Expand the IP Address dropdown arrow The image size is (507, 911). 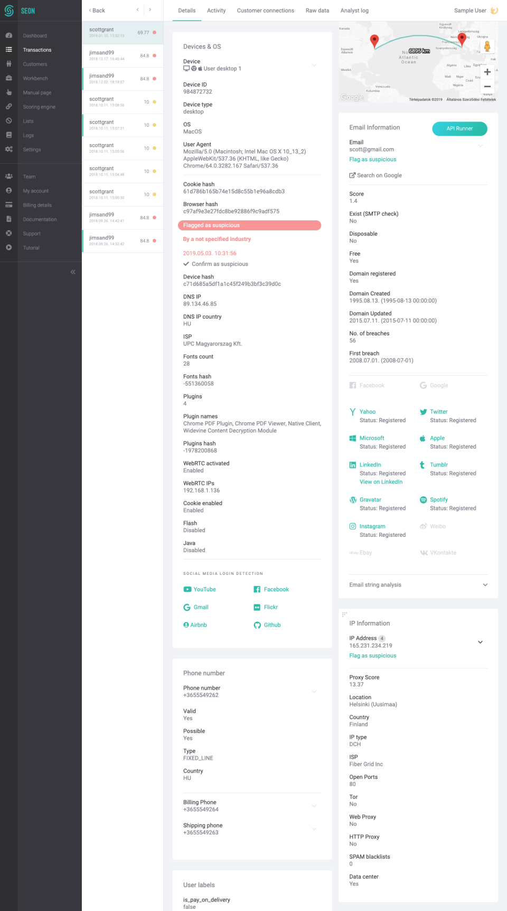(480, 642)
